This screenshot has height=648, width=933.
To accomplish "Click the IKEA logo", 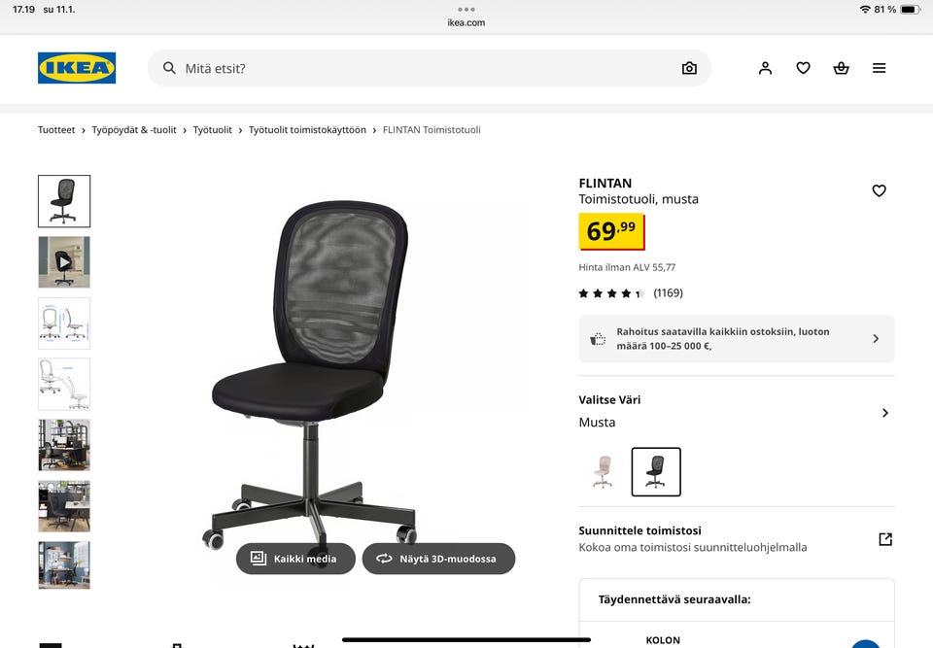I will pyautogui.click(x=77, y=68).
